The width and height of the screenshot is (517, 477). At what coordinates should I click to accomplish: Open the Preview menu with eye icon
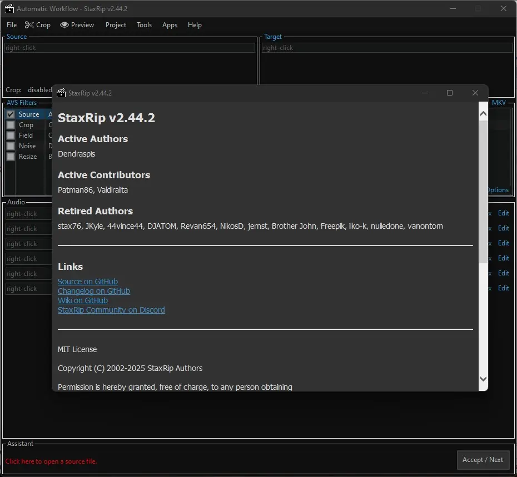tap(77, 25)
